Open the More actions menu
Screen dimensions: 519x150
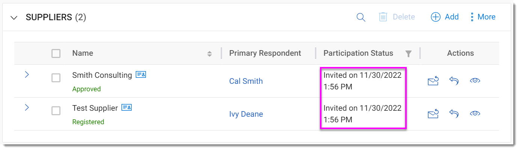pos(483,17)
